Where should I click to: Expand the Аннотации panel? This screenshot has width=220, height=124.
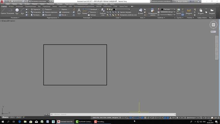click(87, 18)
